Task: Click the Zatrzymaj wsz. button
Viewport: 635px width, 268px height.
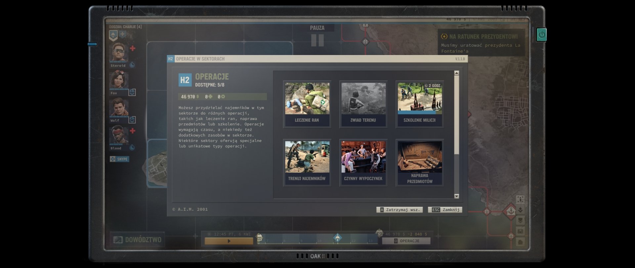Action: (400, 210)
